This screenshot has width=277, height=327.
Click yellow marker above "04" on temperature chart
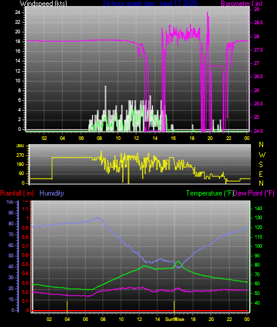coord(67,306)
